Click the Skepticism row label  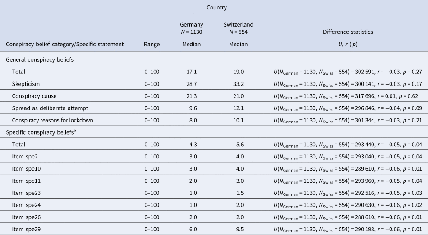26,84
